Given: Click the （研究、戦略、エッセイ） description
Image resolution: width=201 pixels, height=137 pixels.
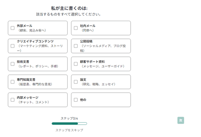Looking at the screenshot, I should [x=98, y=84].
